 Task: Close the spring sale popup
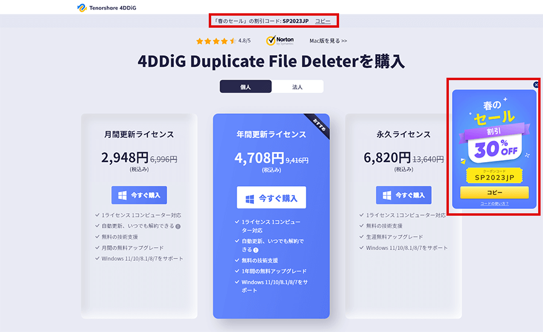click(x=536, y=84)
